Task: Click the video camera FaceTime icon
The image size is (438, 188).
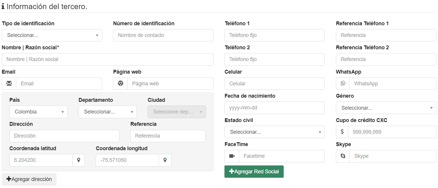Action: pos(232,156)
